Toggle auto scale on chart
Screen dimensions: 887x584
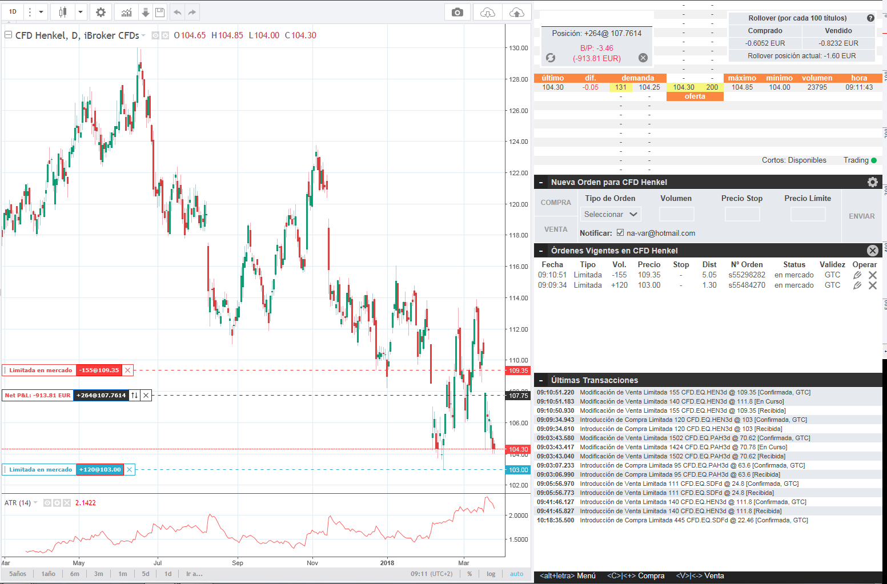(x=516, y=574)
